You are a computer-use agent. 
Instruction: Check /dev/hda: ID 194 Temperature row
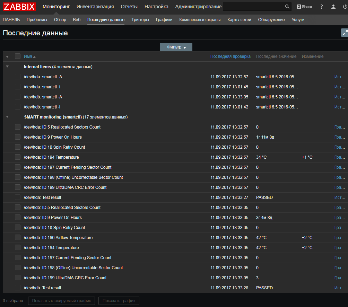(x=18, y=157)
